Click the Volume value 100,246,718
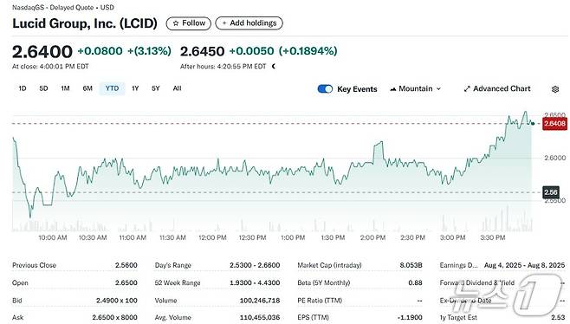Viewport: 570px width, 324px height. [260, 301]
